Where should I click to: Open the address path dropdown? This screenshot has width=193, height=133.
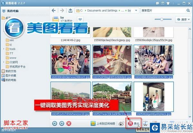click(x=136, y=11)
